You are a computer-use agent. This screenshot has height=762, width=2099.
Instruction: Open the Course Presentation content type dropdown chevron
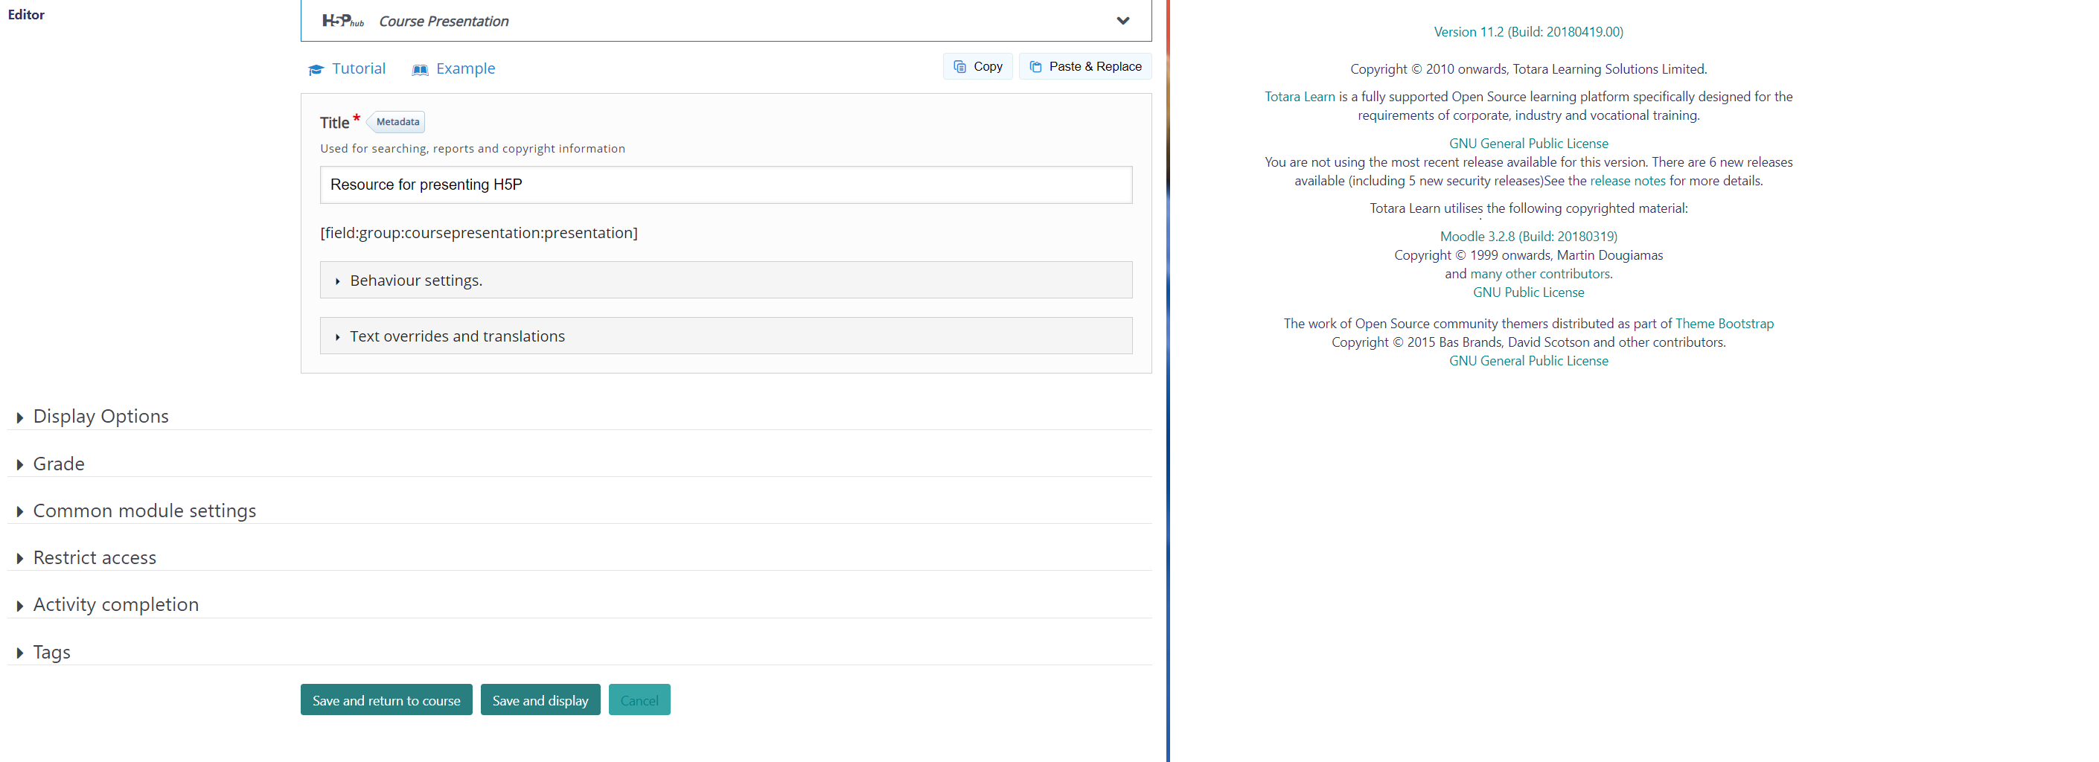pos(1123,21)
